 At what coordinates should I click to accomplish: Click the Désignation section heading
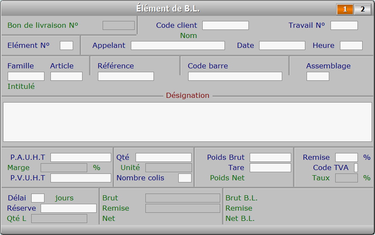187,95
